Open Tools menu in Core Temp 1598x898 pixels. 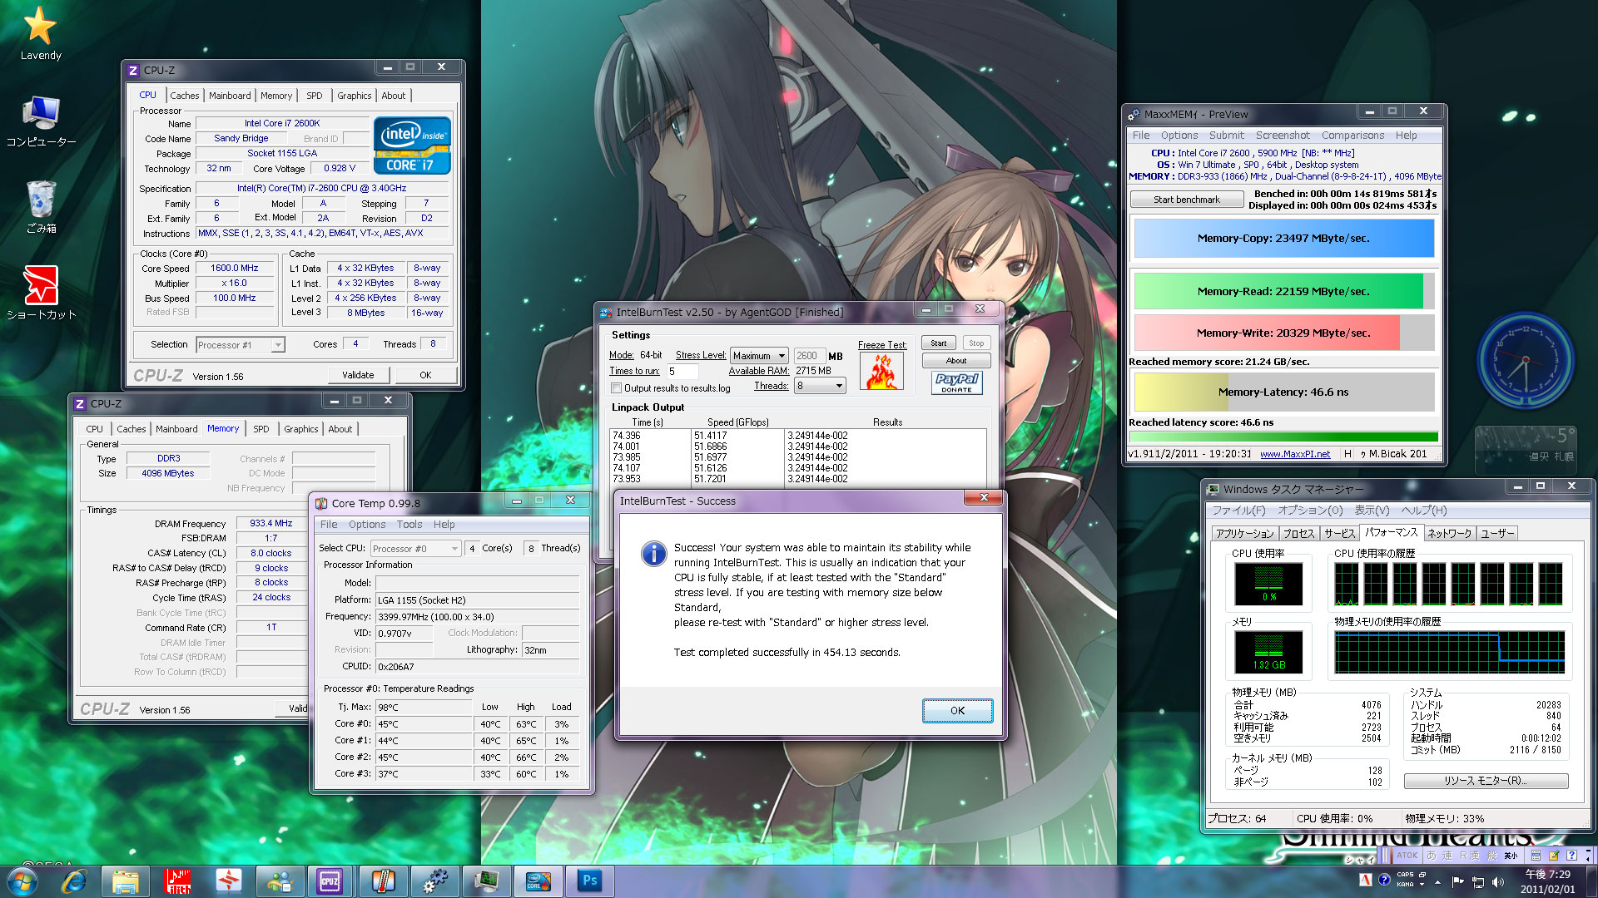pos(409,525)
